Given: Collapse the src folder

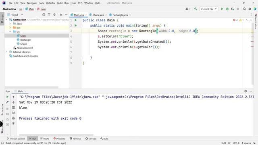Looking at the screenshot, I should (10, 31).
